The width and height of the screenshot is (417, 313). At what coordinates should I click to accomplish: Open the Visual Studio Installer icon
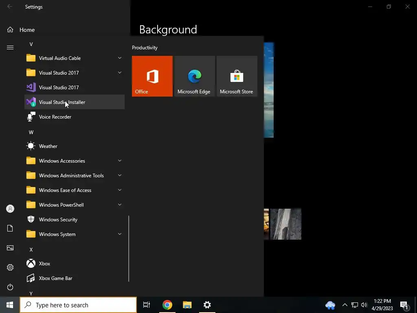(31, 102)
